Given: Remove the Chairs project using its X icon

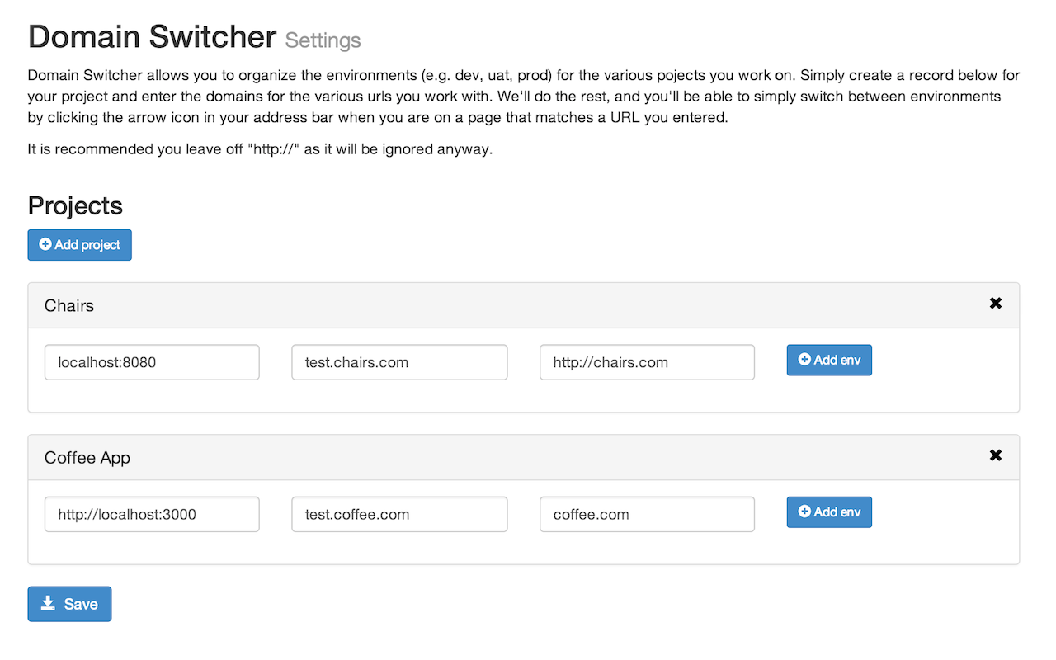Looking at the screenshot, I should (996, 304).
